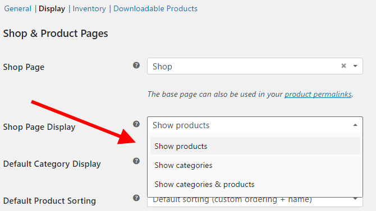Click help icon for Default Category Display
The width and height of the screenshot is (376, 211).
(x=136, y=161)
